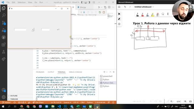Open the Run menu
The width and height of the screenshot is (194, 109).
(x=41, y=2)
